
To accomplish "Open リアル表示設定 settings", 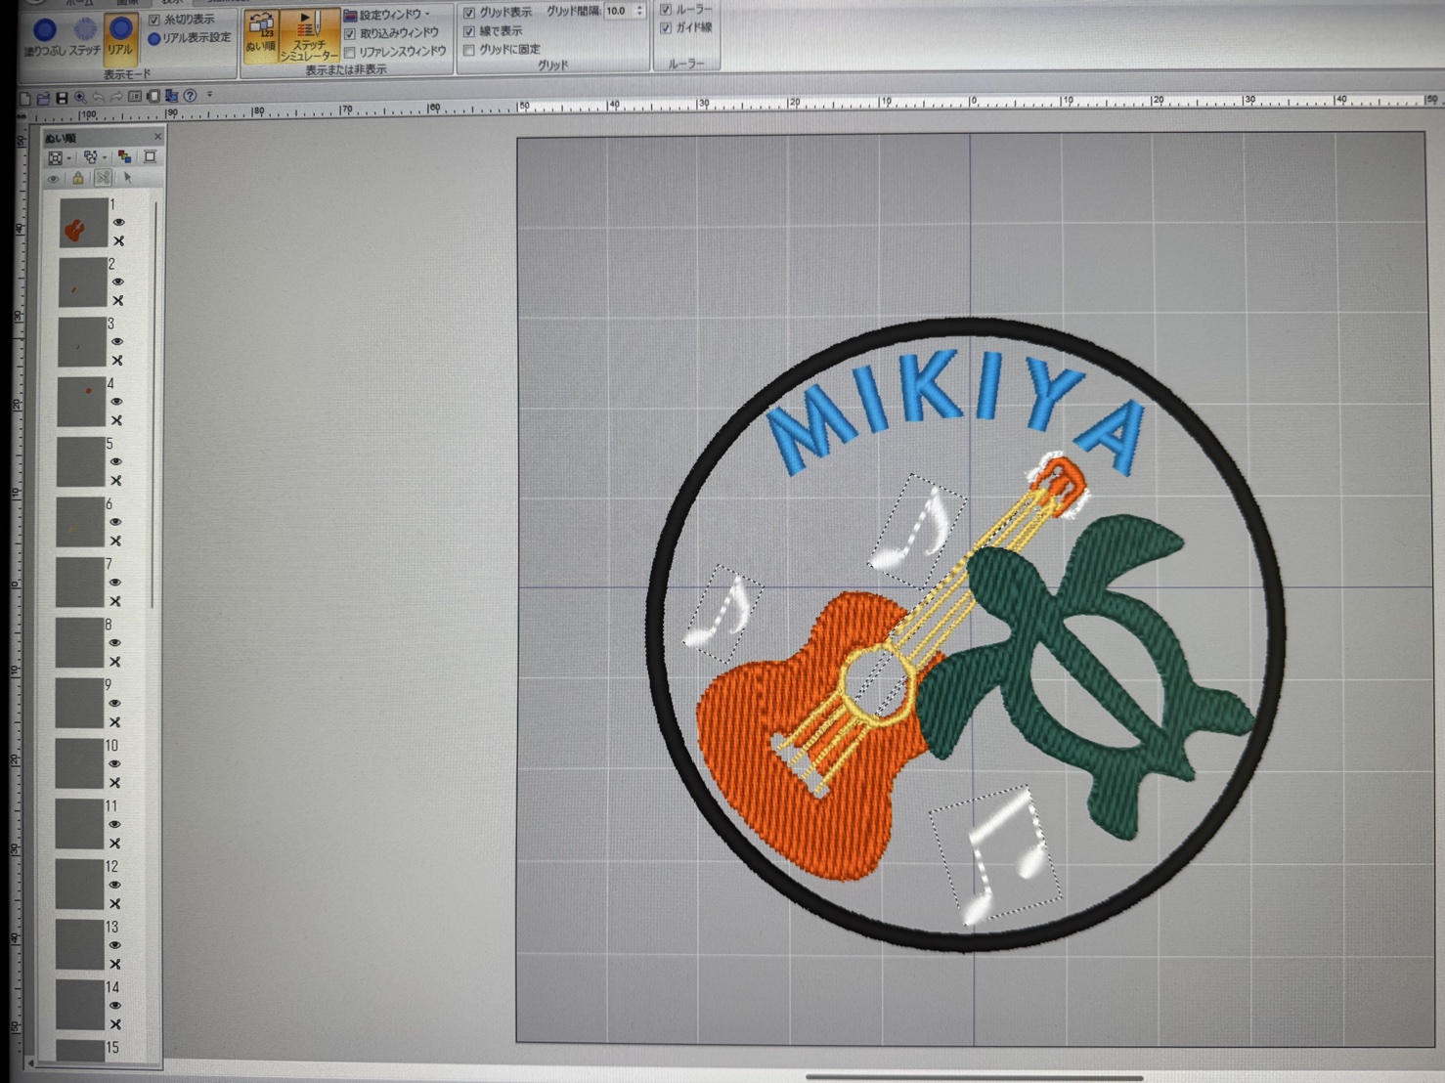I will [190, 38].
